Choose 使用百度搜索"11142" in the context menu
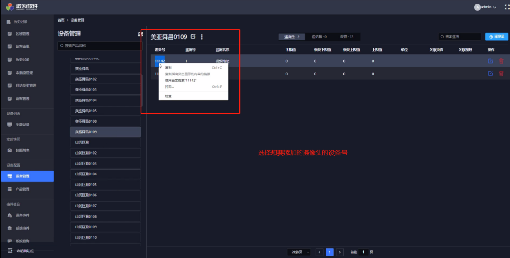Screen dimensions: 510x258 (x=194, y=80)
